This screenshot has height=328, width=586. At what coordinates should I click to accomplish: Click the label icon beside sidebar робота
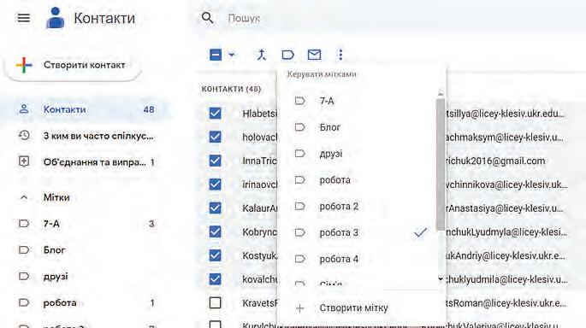24,302
